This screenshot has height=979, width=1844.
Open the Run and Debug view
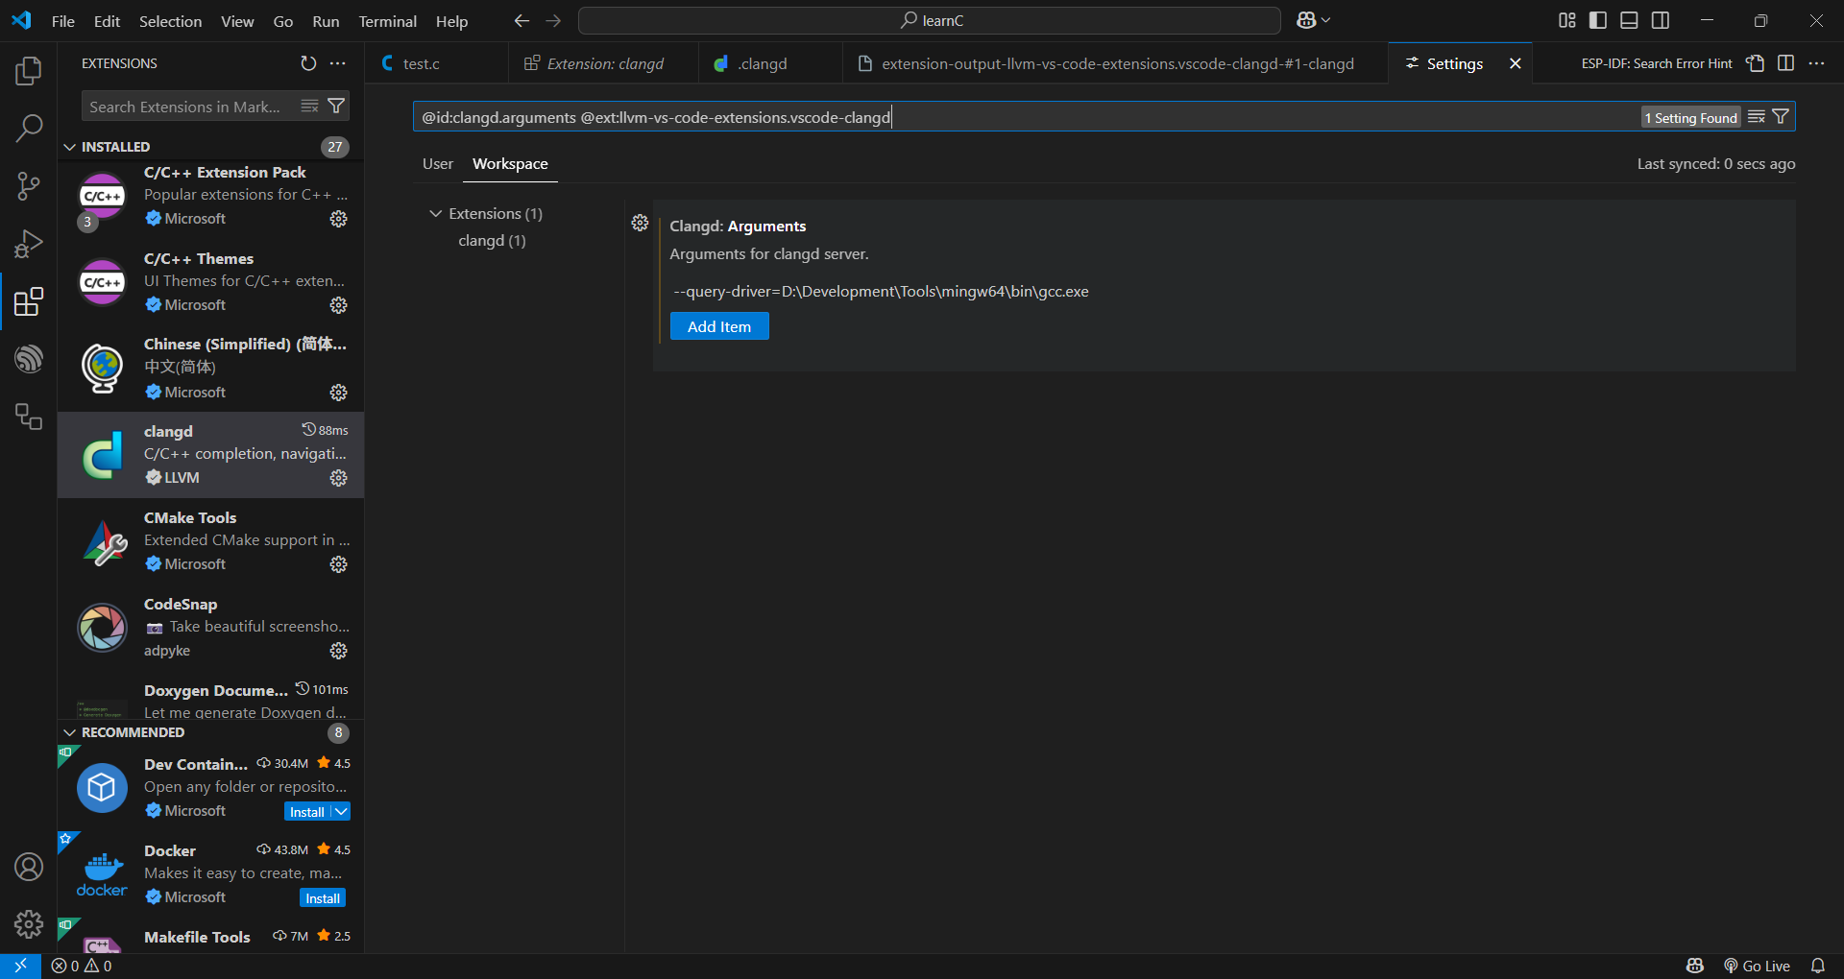click(29, 244)
